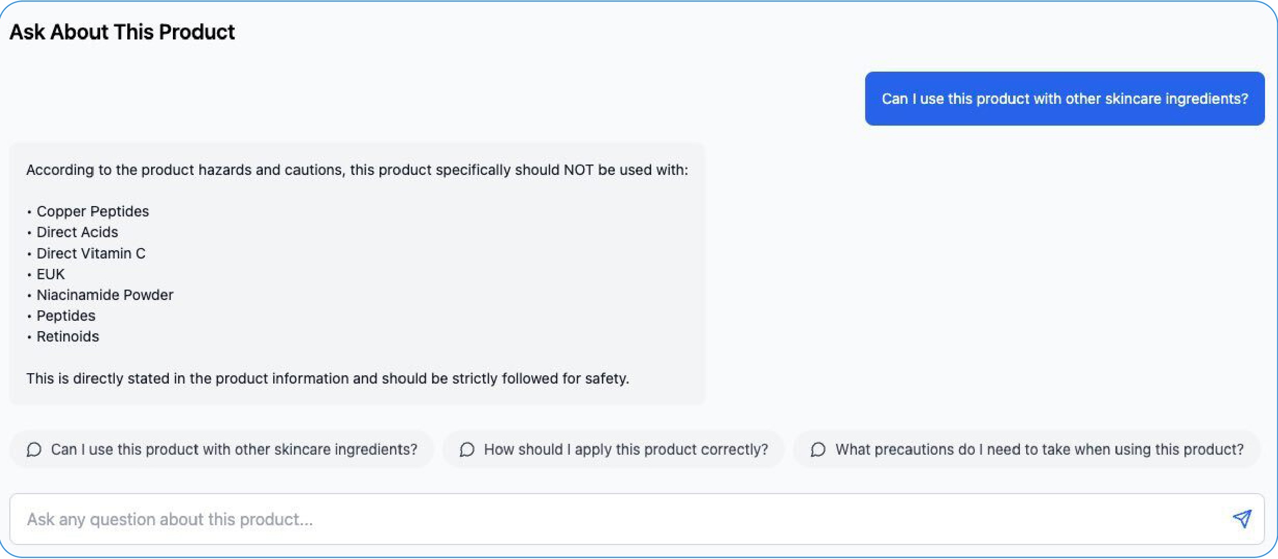Viewport: 1278px width, 559px height.
Task: Select 'Copper Peptides' in the response list
Action: point(92,211)
